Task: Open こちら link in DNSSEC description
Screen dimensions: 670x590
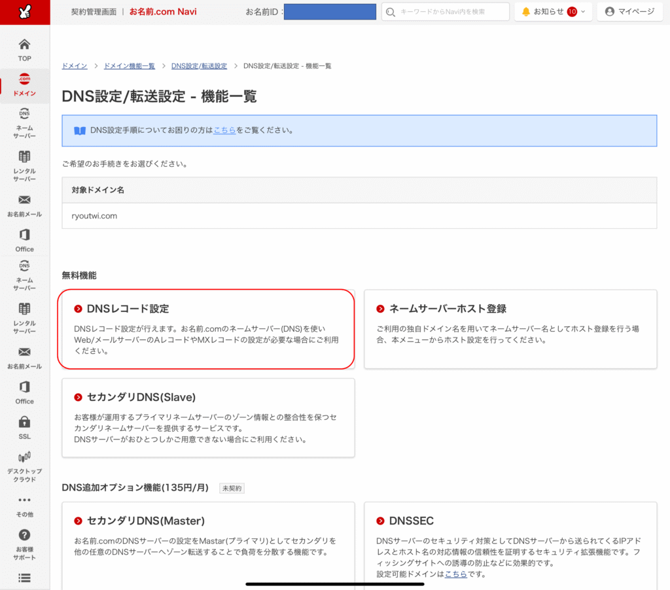Action: tap(456, 574)
